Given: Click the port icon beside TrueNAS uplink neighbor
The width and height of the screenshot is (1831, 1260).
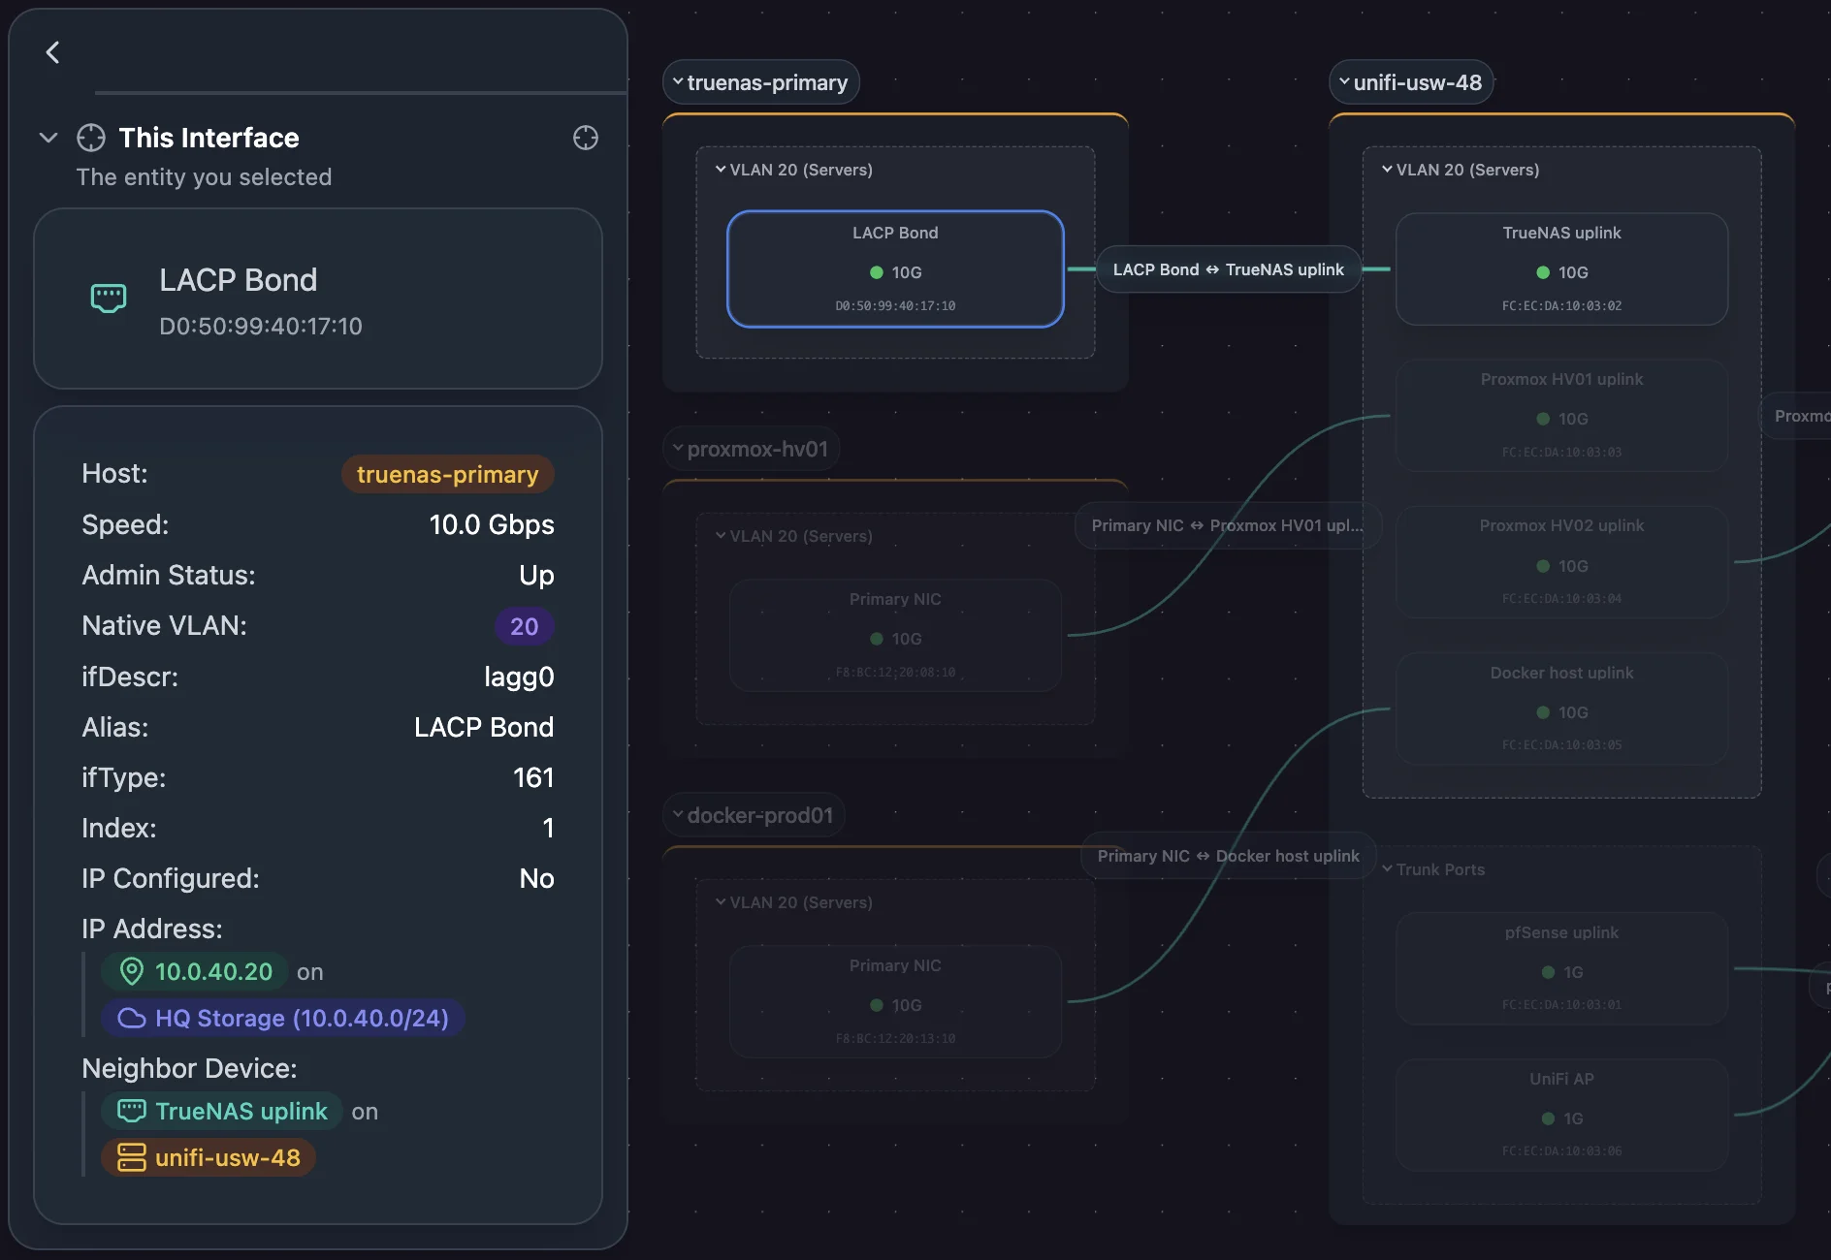Looking at the screenshot, I should pos(132,1111).
